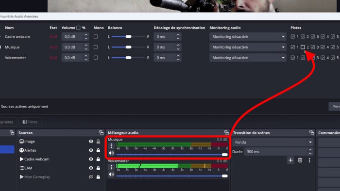Increase Voicemeeter sync offset stepper
The height and width of the screenshot is (191, 340).
(178, 56)
